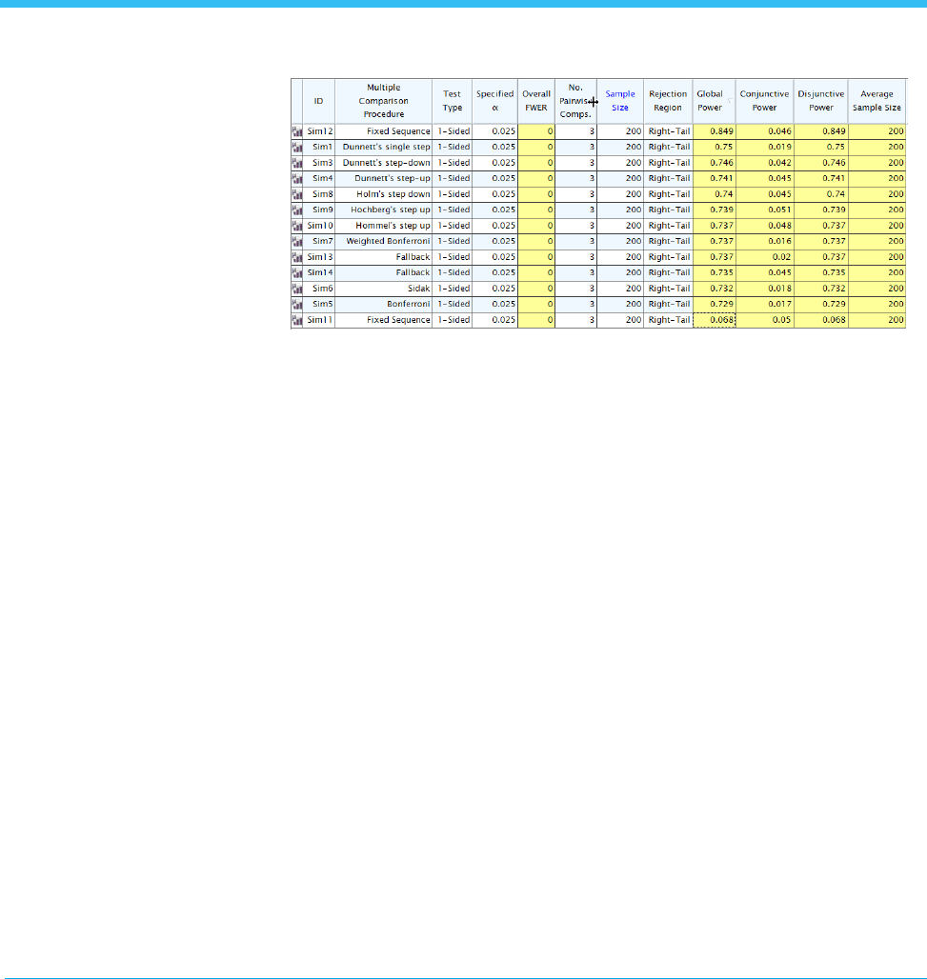Click the chart icon beside Sim12
Screen dimensions: 927x979
[296, 131]
